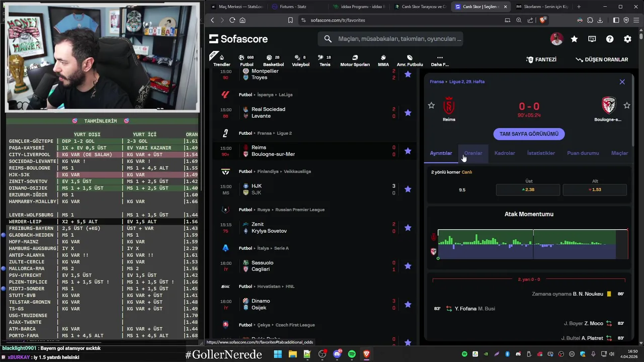644x362 pixels.
Task: Unfavorite the Montpellier vs Troyes match star
Action: point(408,74)
